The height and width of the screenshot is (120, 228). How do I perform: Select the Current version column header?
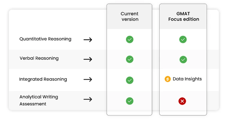129,16
